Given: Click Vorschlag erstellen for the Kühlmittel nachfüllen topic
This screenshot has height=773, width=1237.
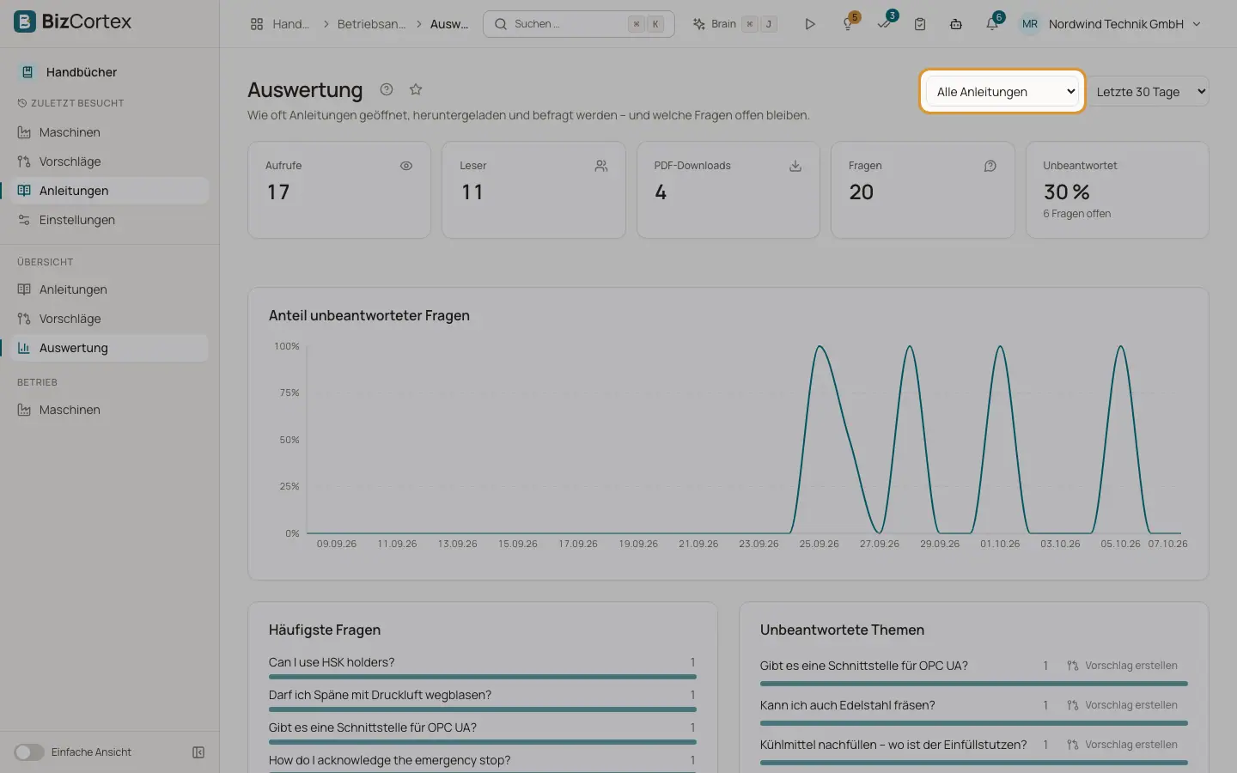Looking at the screenshot, I should (1123, 745).
